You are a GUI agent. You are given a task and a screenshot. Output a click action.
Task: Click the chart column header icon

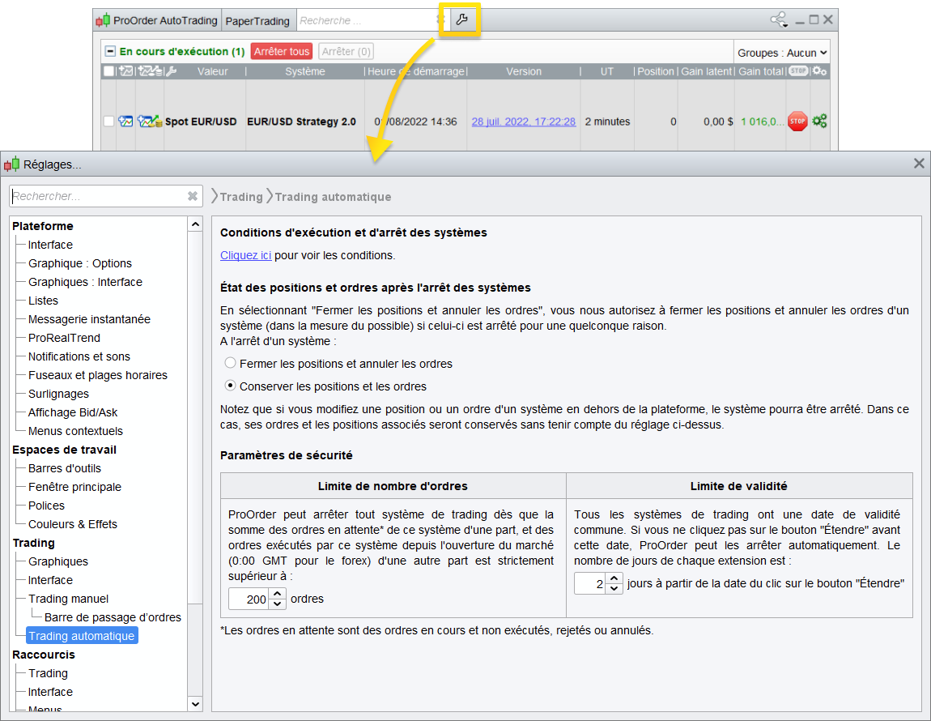click(125, 71)
